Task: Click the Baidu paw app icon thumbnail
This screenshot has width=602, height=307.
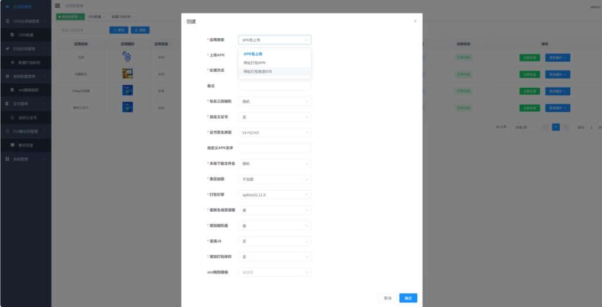Action: 127,57
